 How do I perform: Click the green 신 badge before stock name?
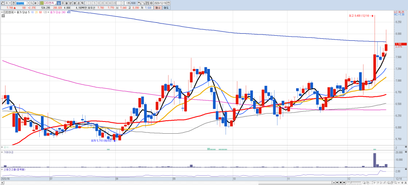[42, 3]
